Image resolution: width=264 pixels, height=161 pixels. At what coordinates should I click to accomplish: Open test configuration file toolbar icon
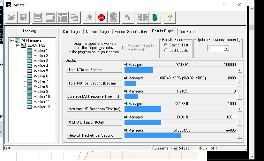pyautogui.click(x=11, y=17)
